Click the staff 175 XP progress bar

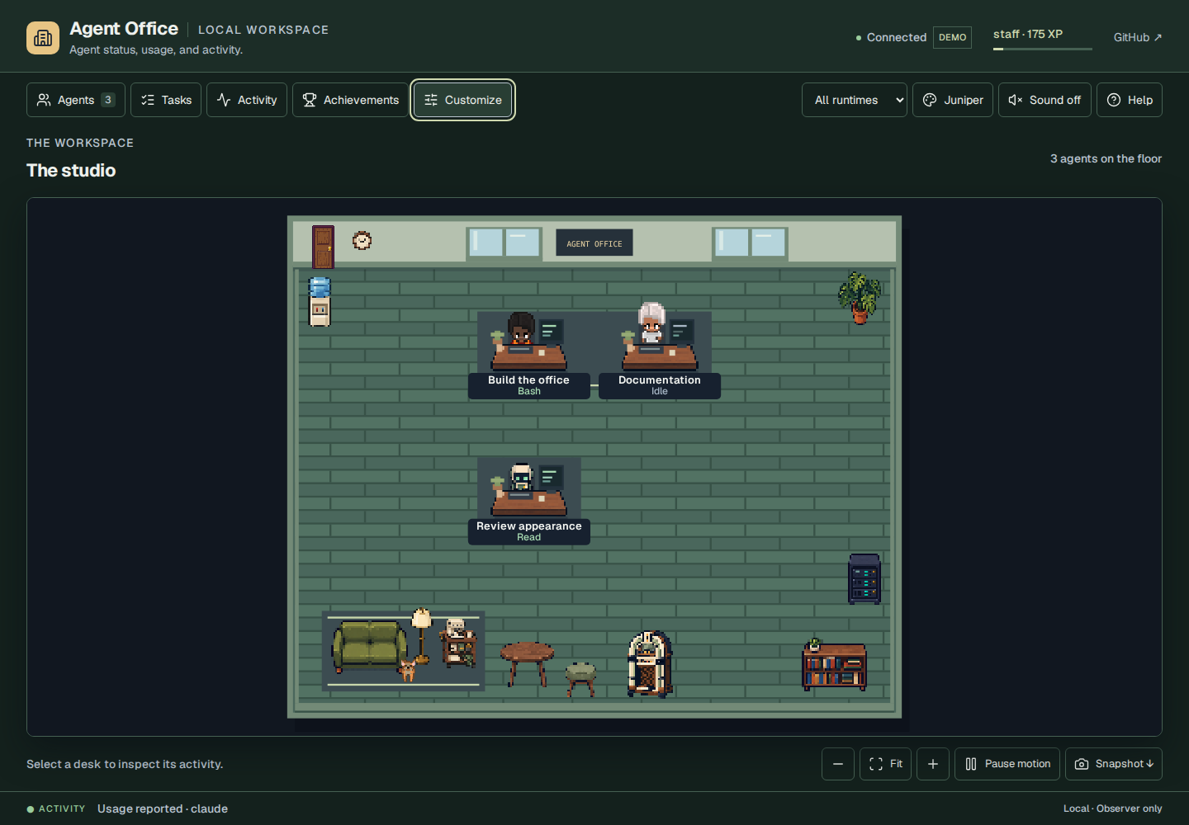coord(1043,49)
